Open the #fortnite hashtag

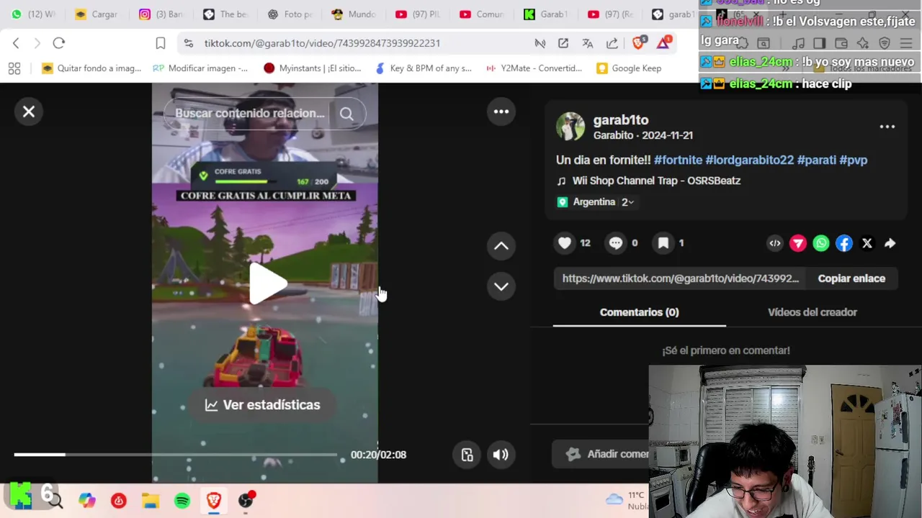pyautogui.click(x=678, y=160)
